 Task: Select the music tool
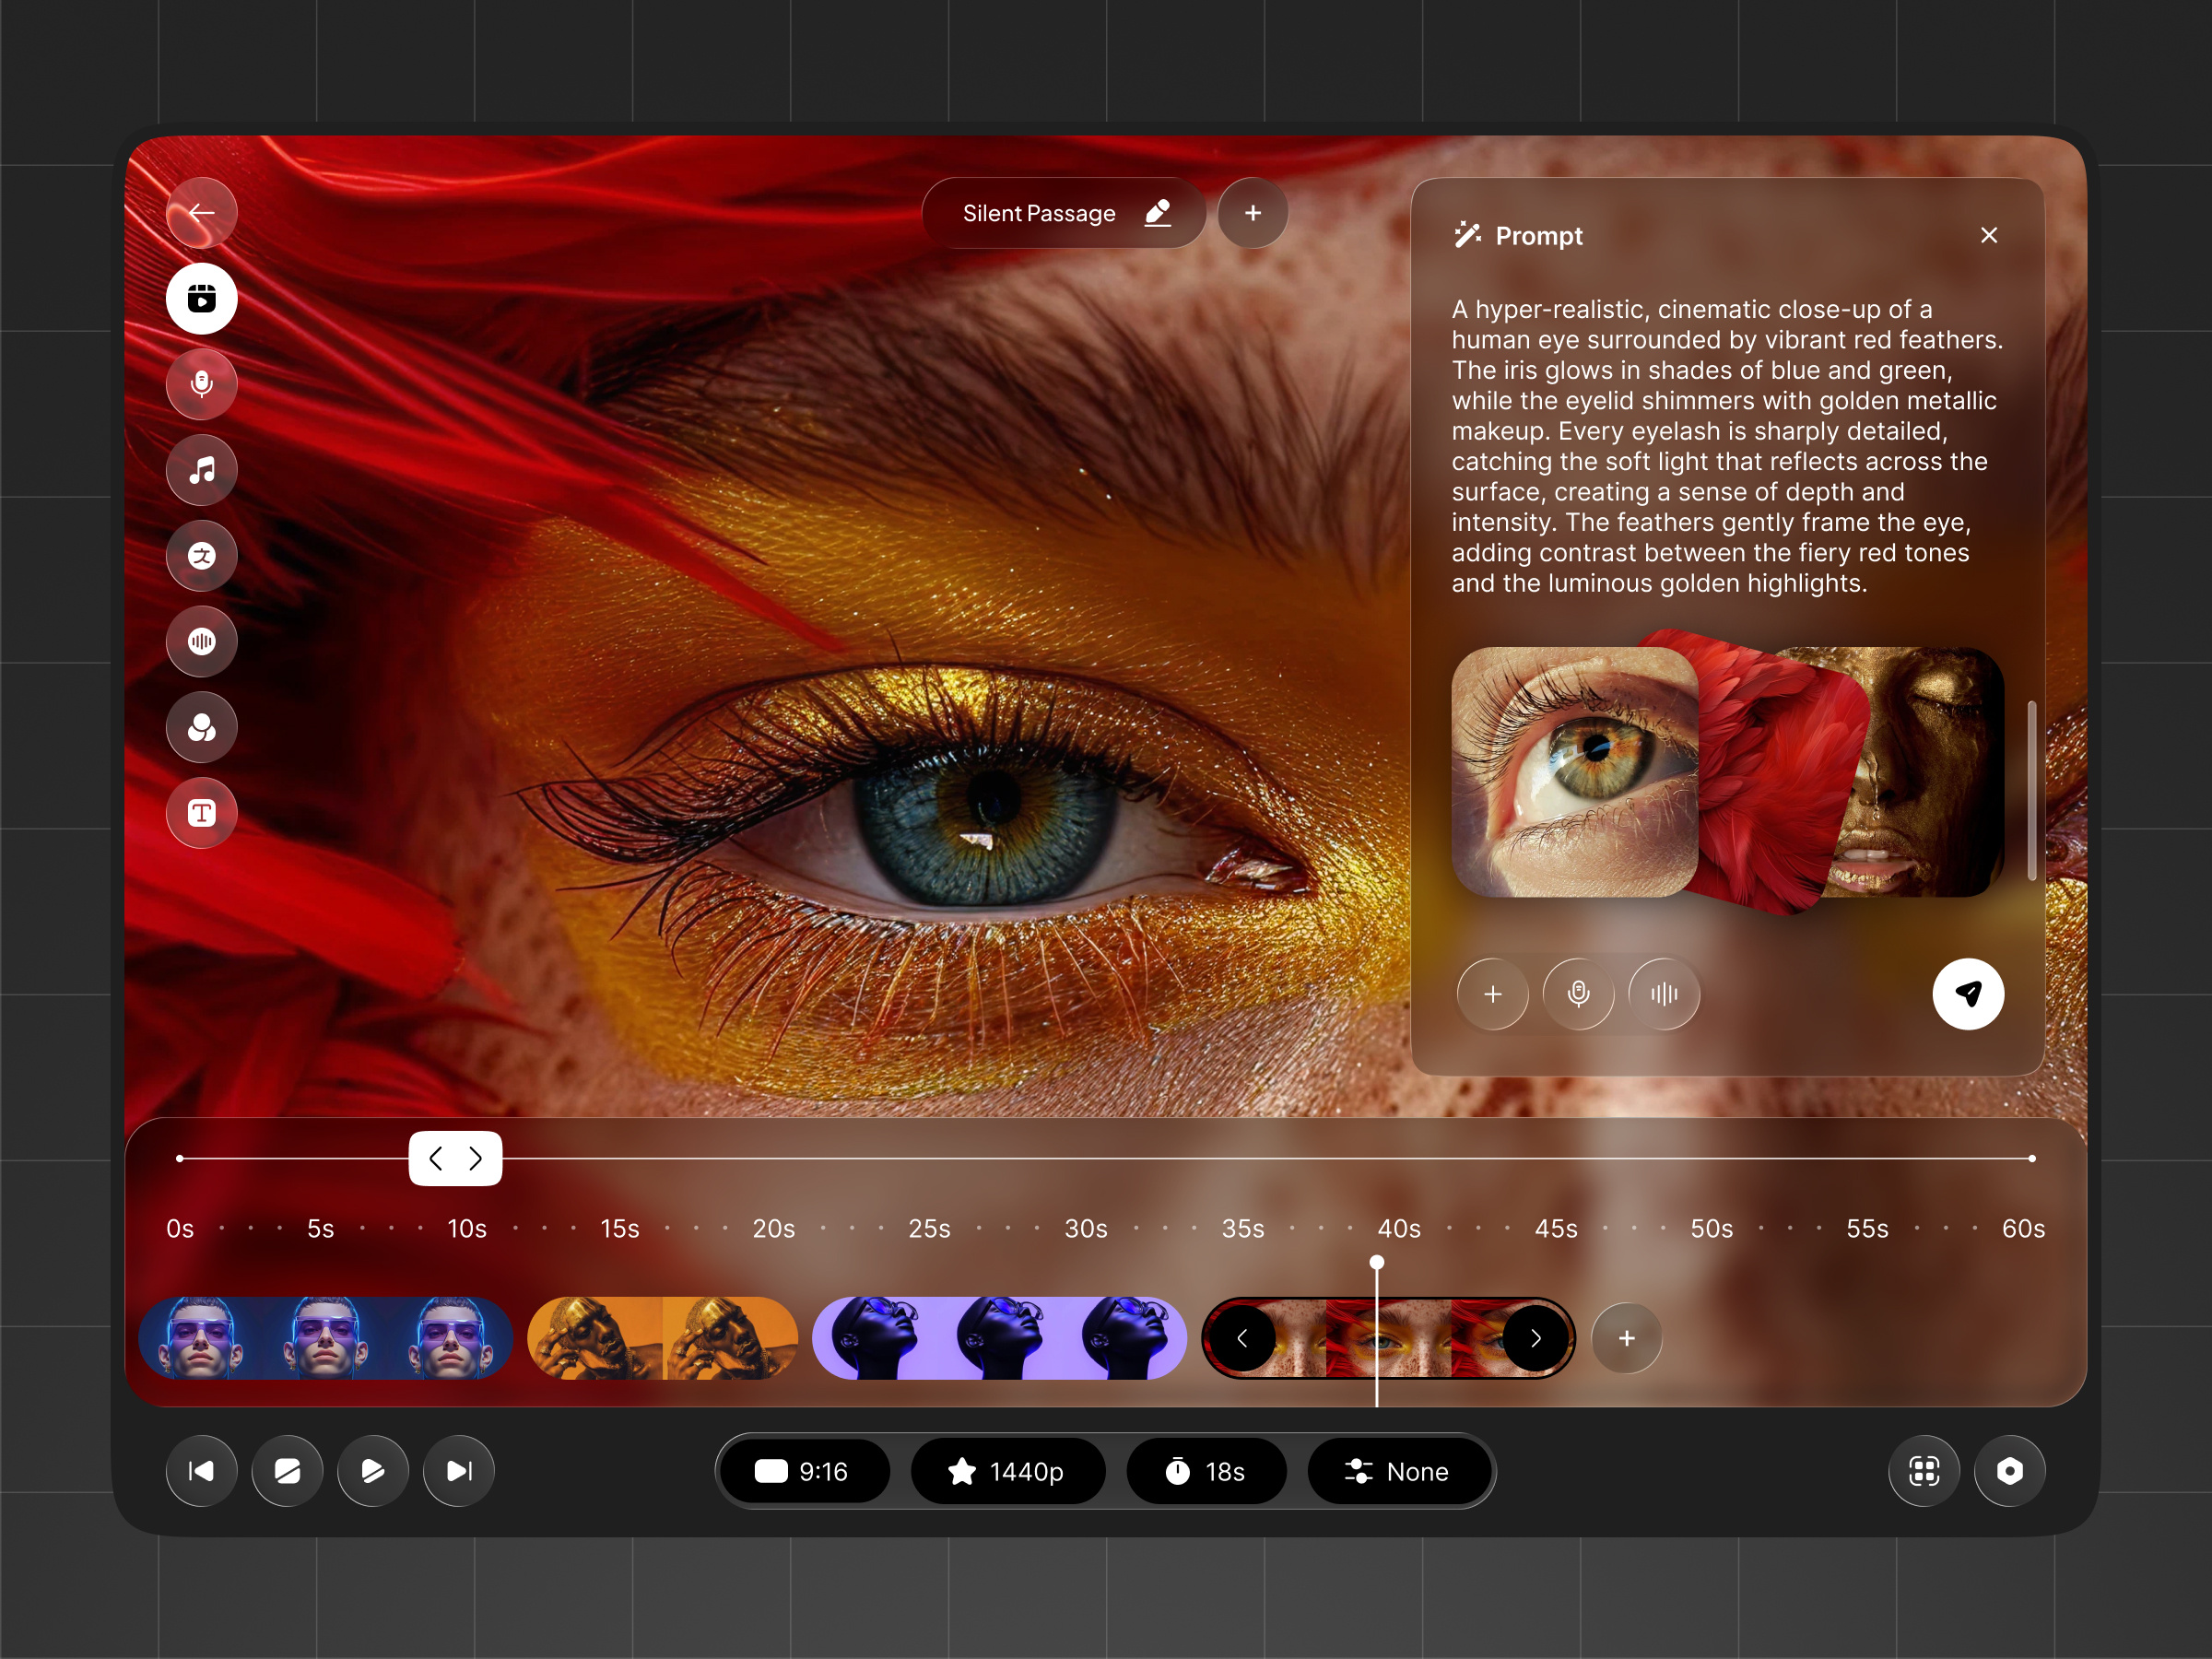pyautogui.click(x=201, y=470)
